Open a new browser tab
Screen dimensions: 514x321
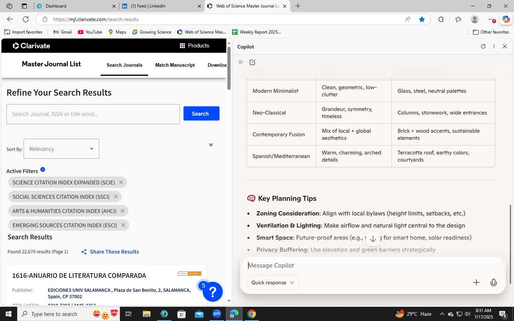tap(298, 6)
